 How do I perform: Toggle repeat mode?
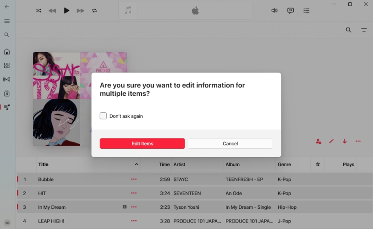tap(94, 11)
